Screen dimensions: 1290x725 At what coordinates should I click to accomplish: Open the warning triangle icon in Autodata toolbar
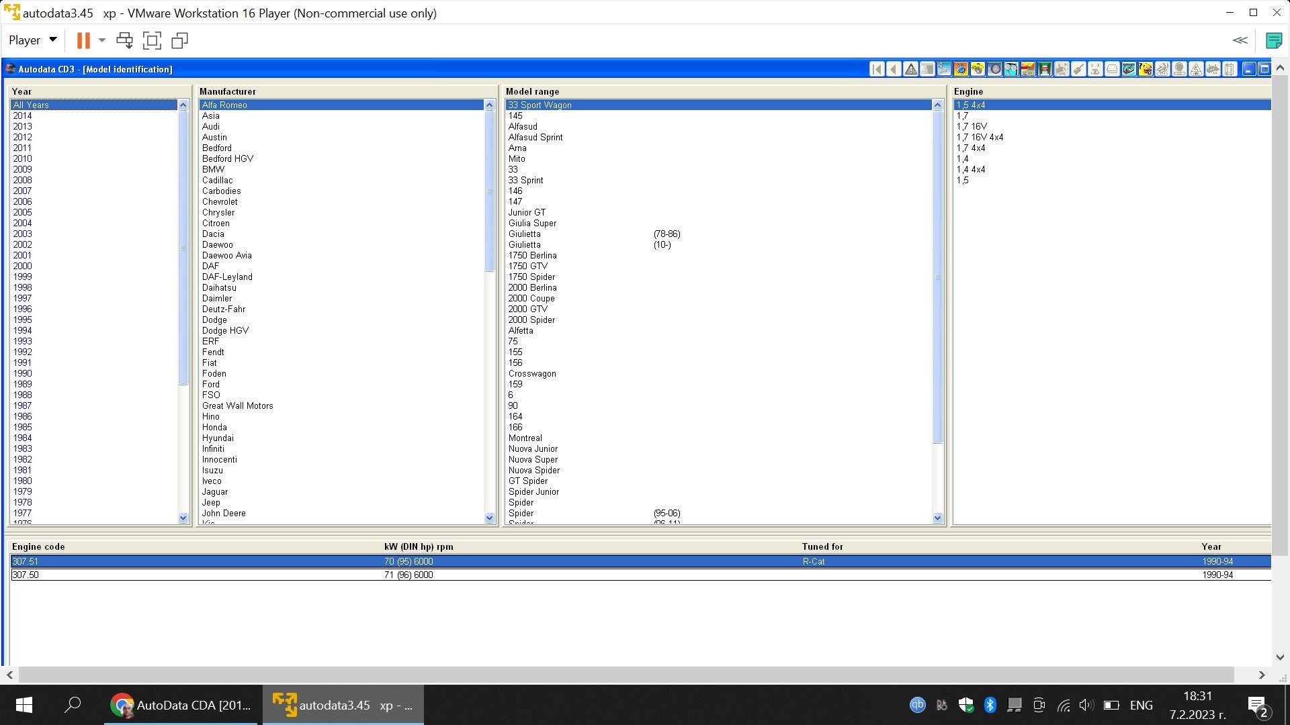click(911, 68)
